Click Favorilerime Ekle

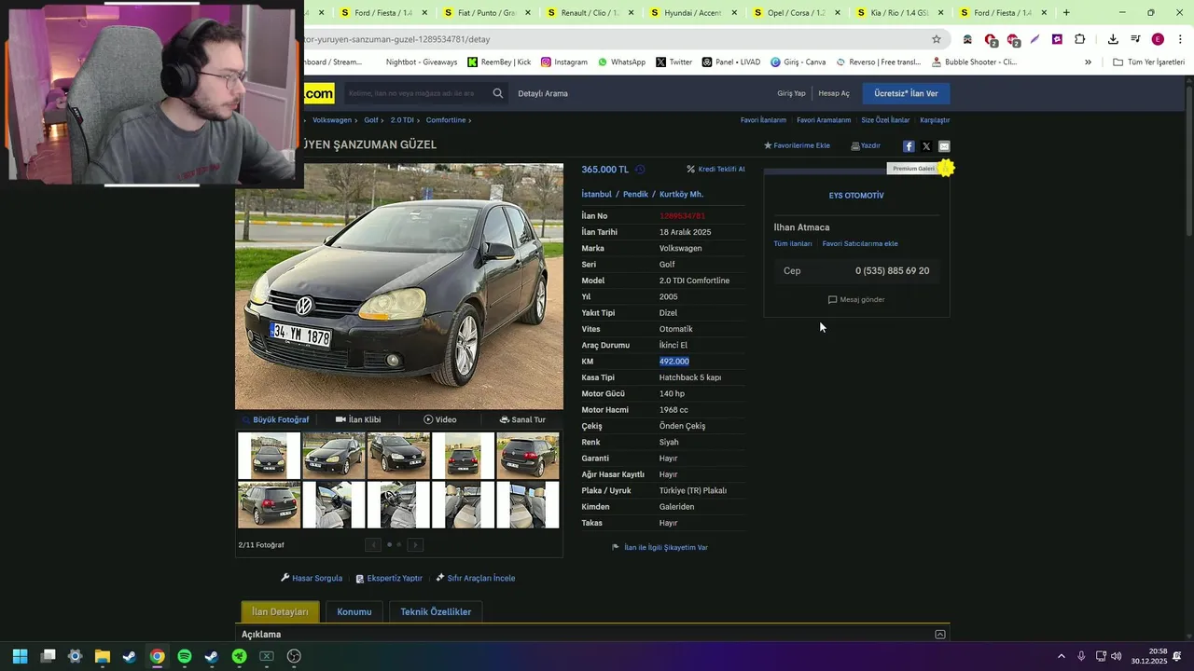797,145
